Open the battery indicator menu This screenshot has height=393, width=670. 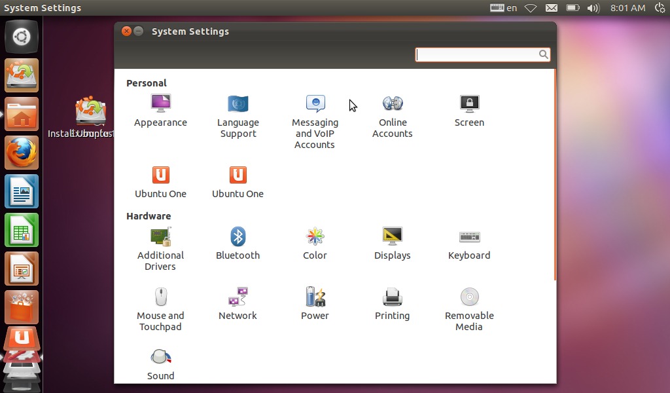tap(573, 8)
